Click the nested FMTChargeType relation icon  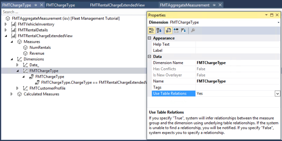(31, 77)
